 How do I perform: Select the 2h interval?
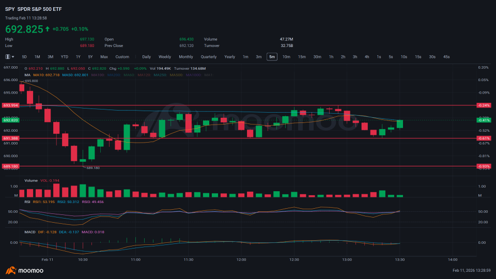343,57
